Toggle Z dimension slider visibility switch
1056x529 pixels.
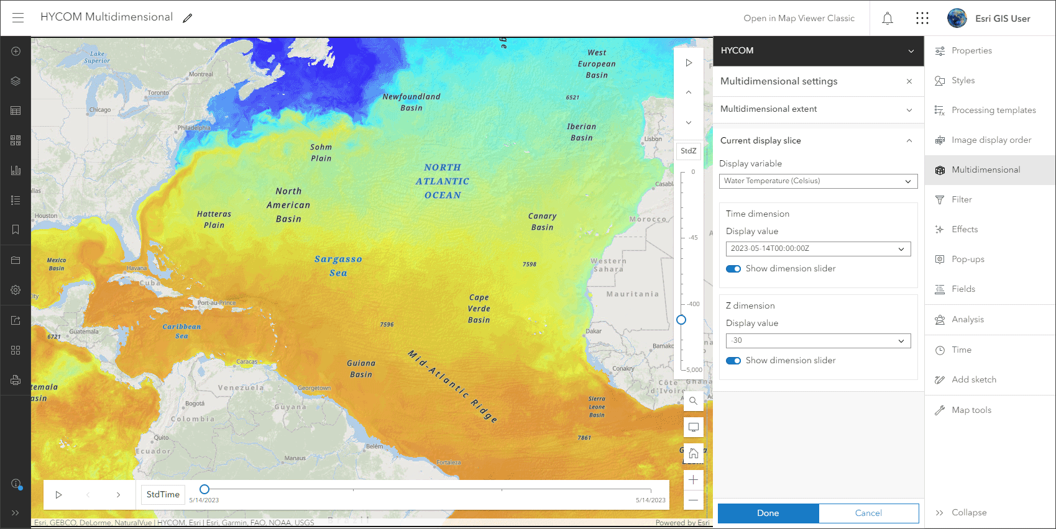(733, 361)
